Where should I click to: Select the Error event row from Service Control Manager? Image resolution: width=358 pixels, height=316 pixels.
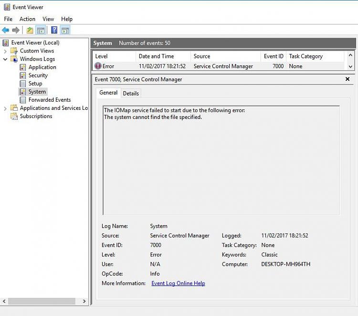[222, 66]
